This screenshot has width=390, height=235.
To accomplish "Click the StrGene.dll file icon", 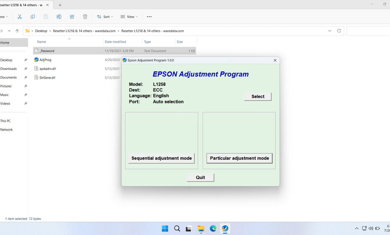I will click(x=36, y=78).
